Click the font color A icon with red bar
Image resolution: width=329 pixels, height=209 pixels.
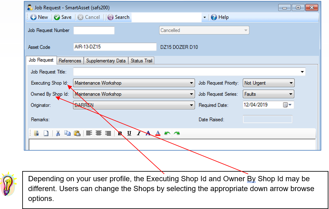pos(158,133)
